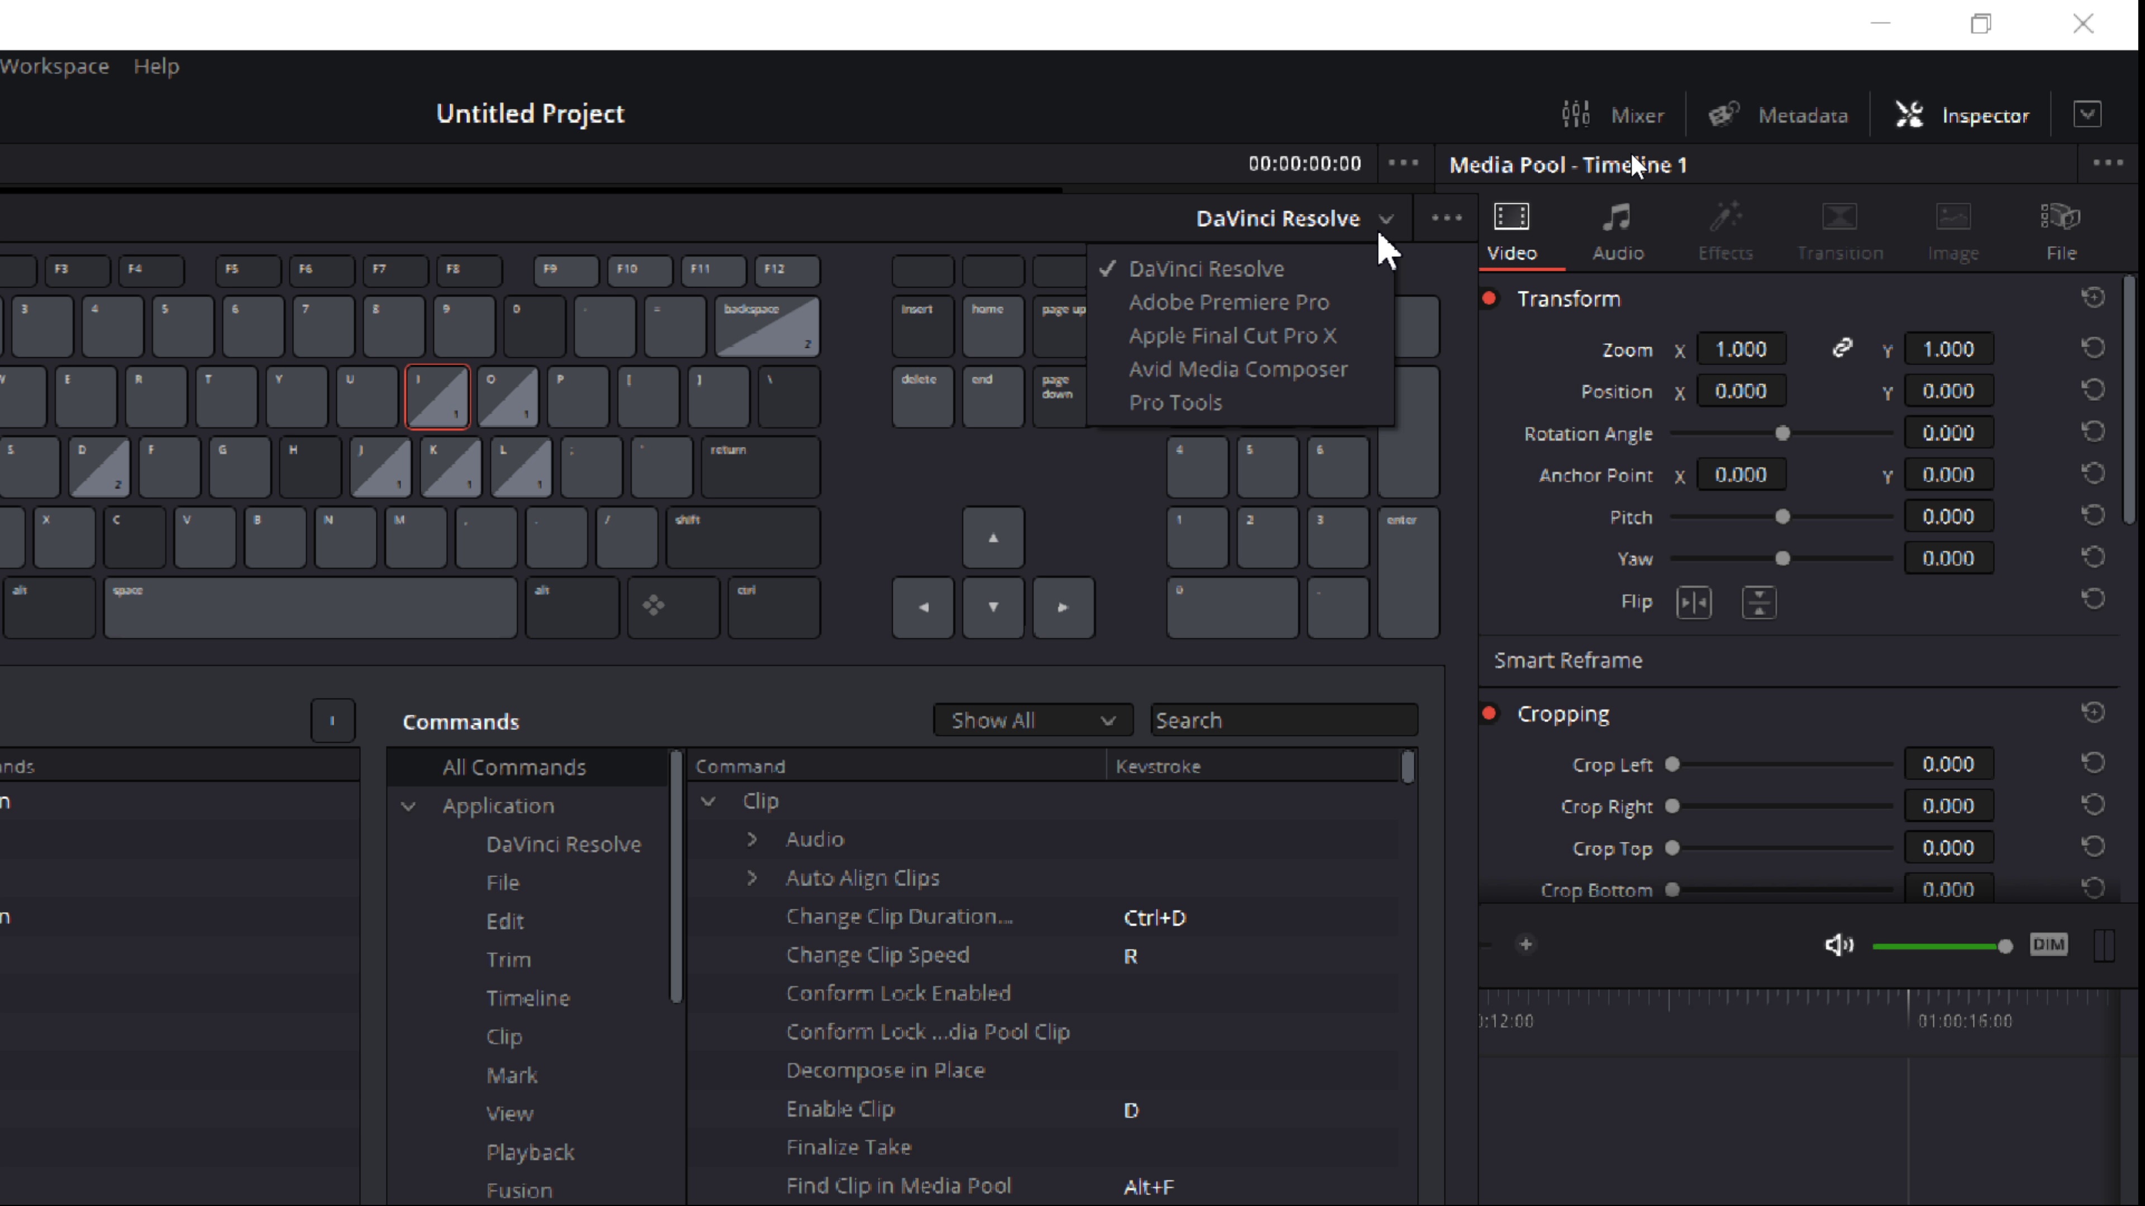Open the Image inspector tab

coord(1953,232)
